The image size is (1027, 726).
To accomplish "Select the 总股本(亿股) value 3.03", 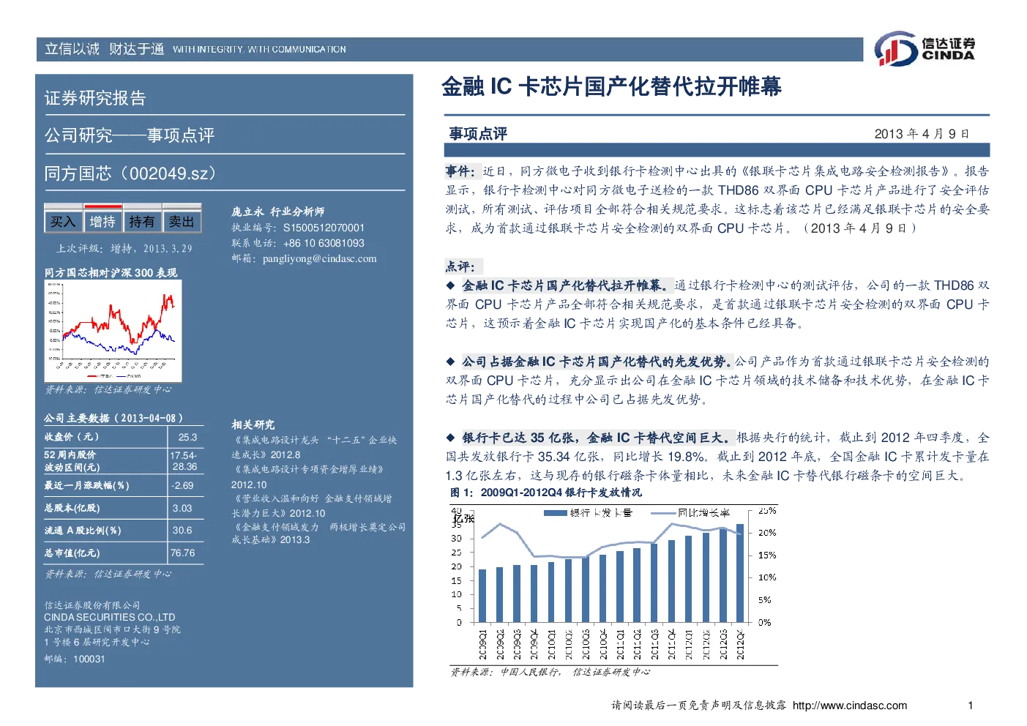I will tap(182, 508).
